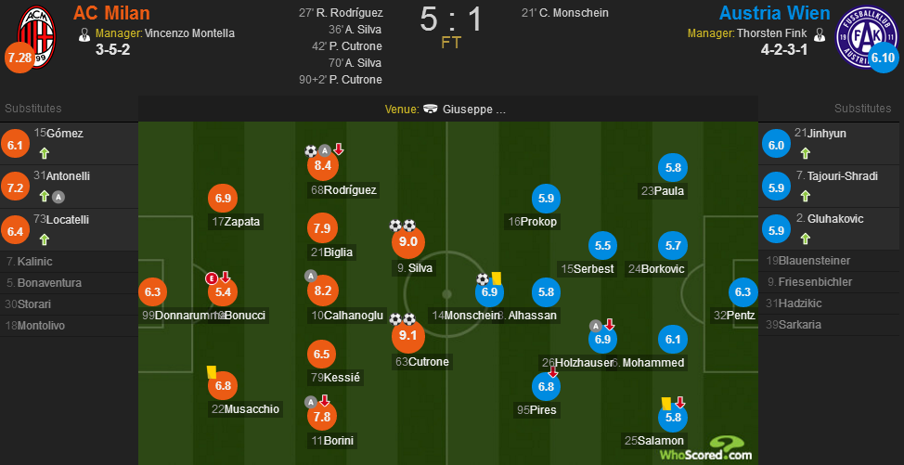The width and height of the screenshot is (904, 465).
Task: Click Bonucci's red E error icon
Action: (x=212, y=278)
